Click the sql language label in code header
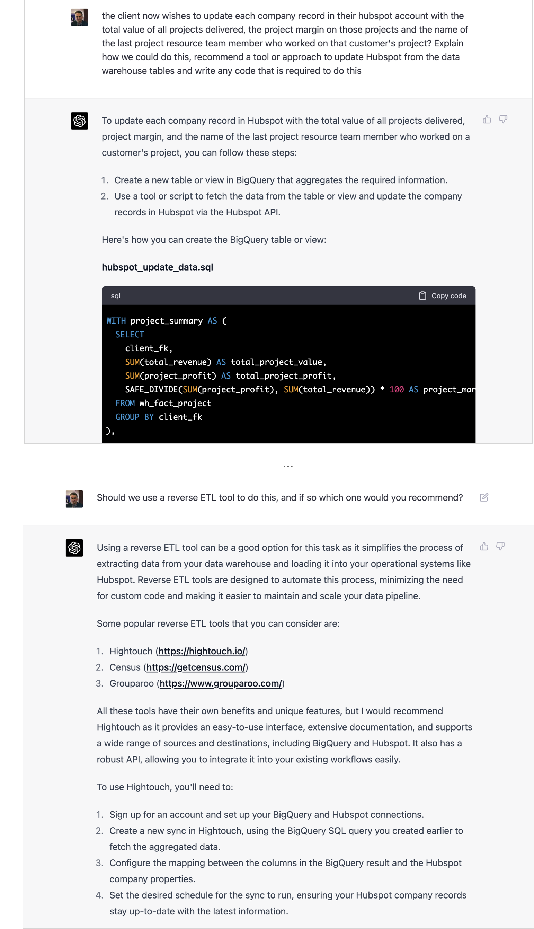The height and width of the screenshot is (929, 534). coord(116,295)
